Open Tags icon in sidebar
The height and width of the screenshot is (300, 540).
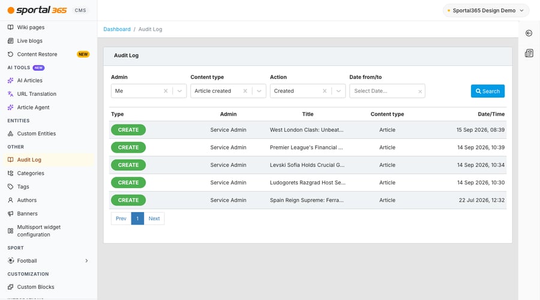(11, 187)
